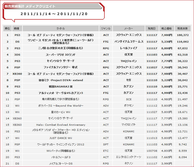
Task: Select maker レベルファイブ
Action: coord(129,48)
